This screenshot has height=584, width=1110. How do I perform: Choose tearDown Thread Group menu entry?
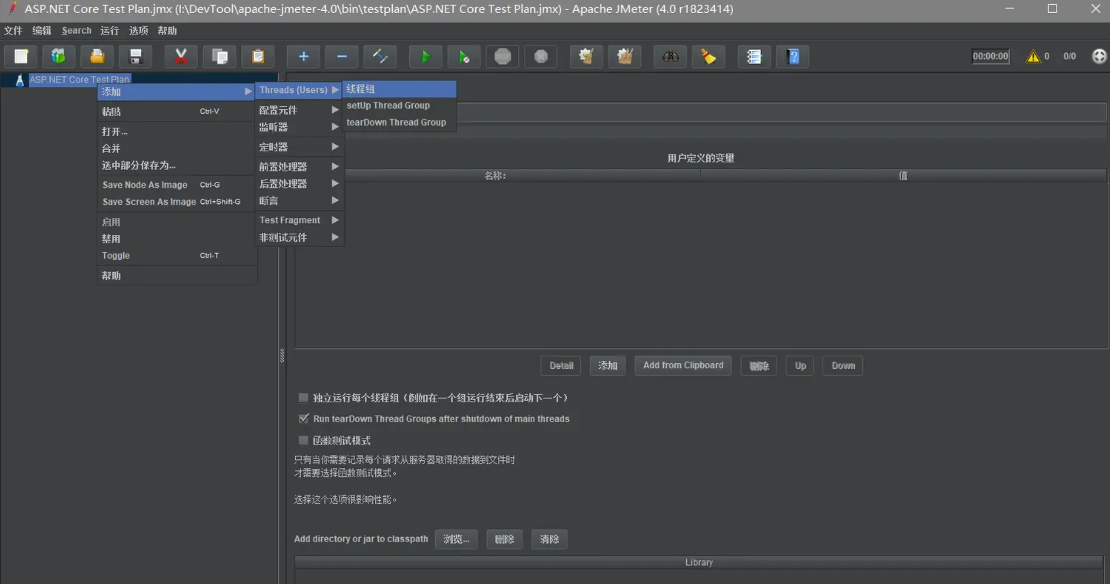coord(396,122)
